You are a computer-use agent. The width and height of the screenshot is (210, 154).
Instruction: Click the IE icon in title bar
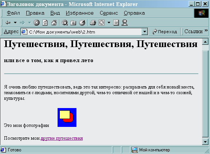click(3, 4)
